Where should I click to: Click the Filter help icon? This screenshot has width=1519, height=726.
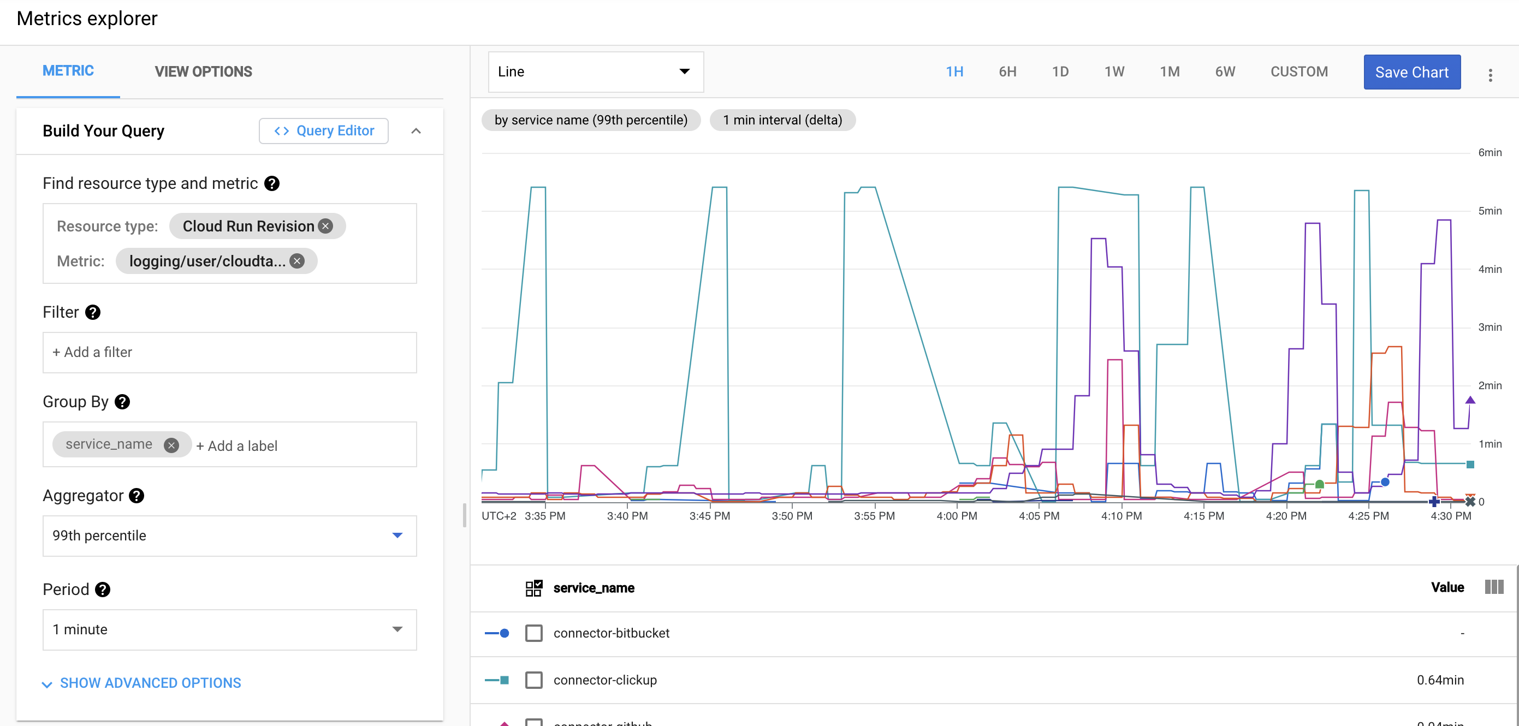point(93,312)
